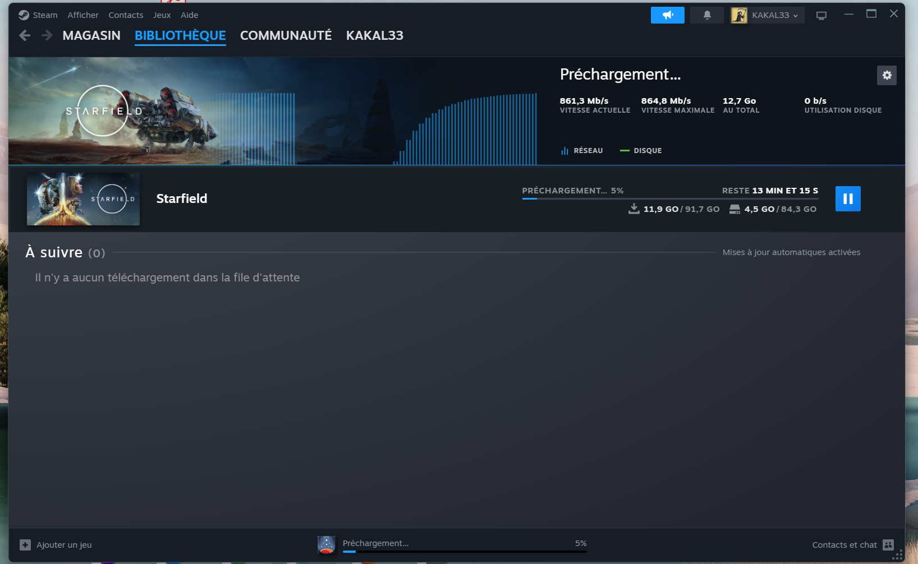918x564 pixels.
Task: Toggle the RÉSEAU graph legend
Action: (x=582, y=150)
